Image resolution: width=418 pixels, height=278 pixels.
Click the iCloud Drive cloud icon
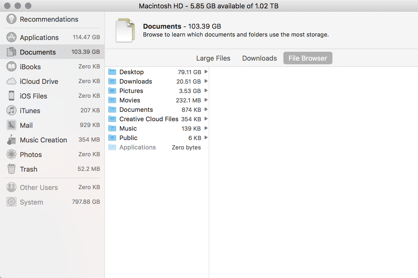click(x=11, y=81)
